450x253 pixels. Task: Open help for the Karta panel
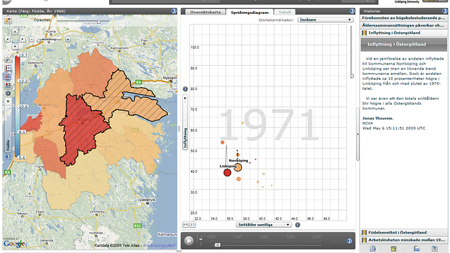pyautogui.click(x=174, y=11)
